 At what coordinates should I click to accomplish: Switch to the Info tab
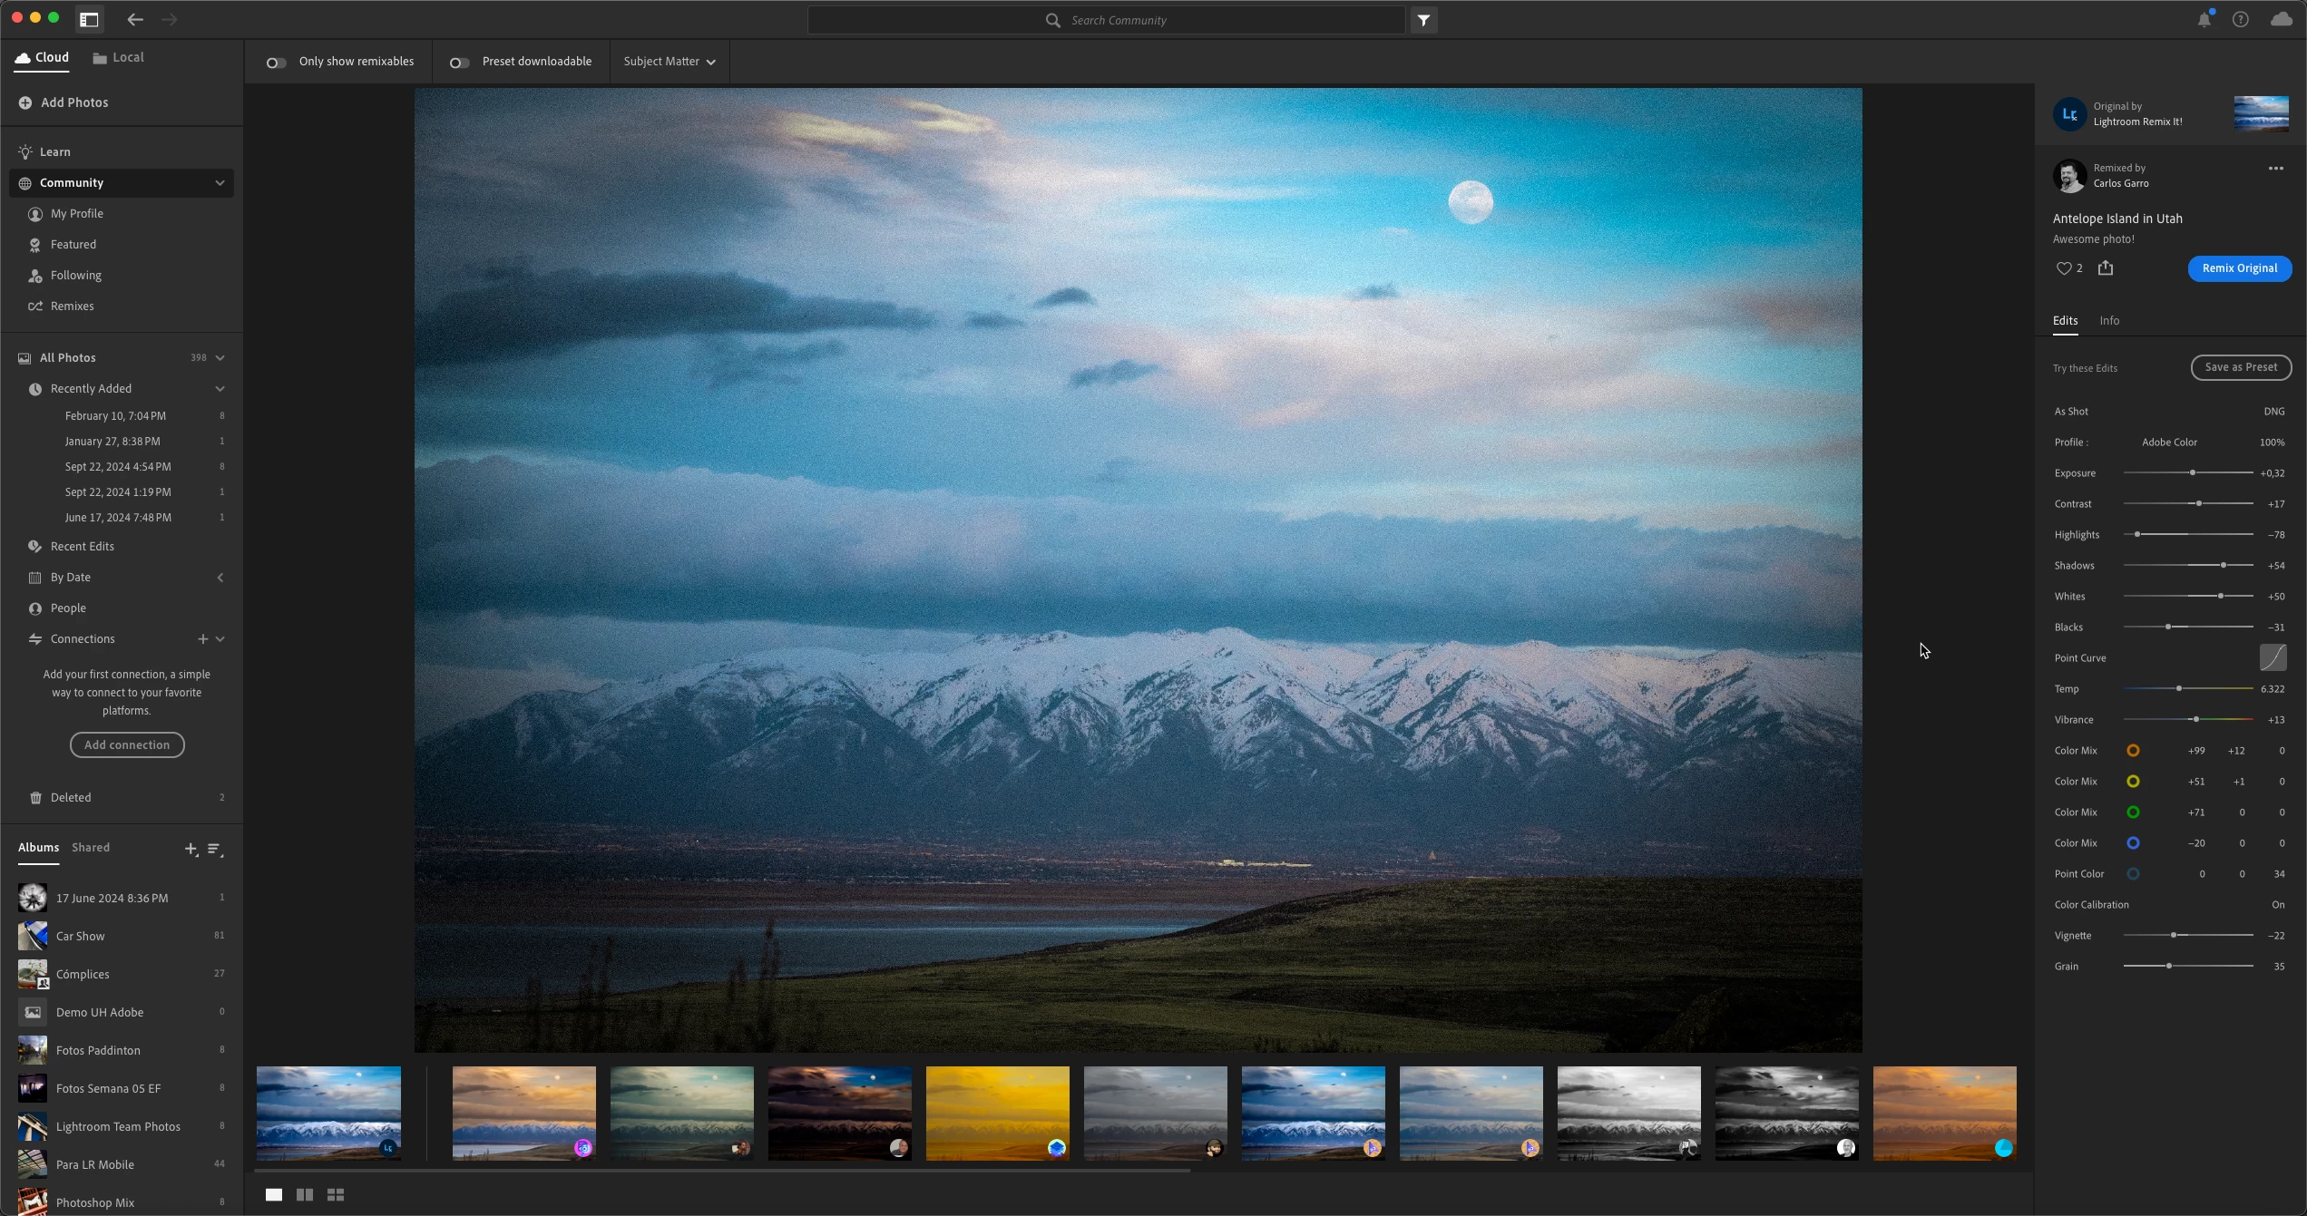pyautogui.click(x=2108, y=321)
